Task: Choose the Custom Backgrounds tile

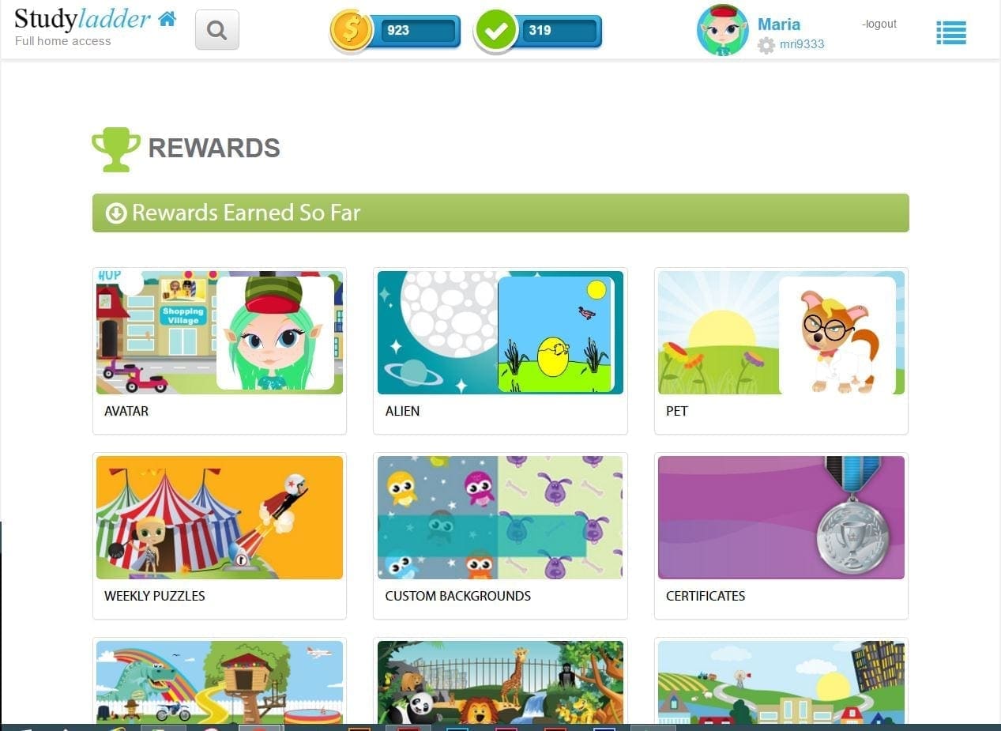Action: point(500,536)
